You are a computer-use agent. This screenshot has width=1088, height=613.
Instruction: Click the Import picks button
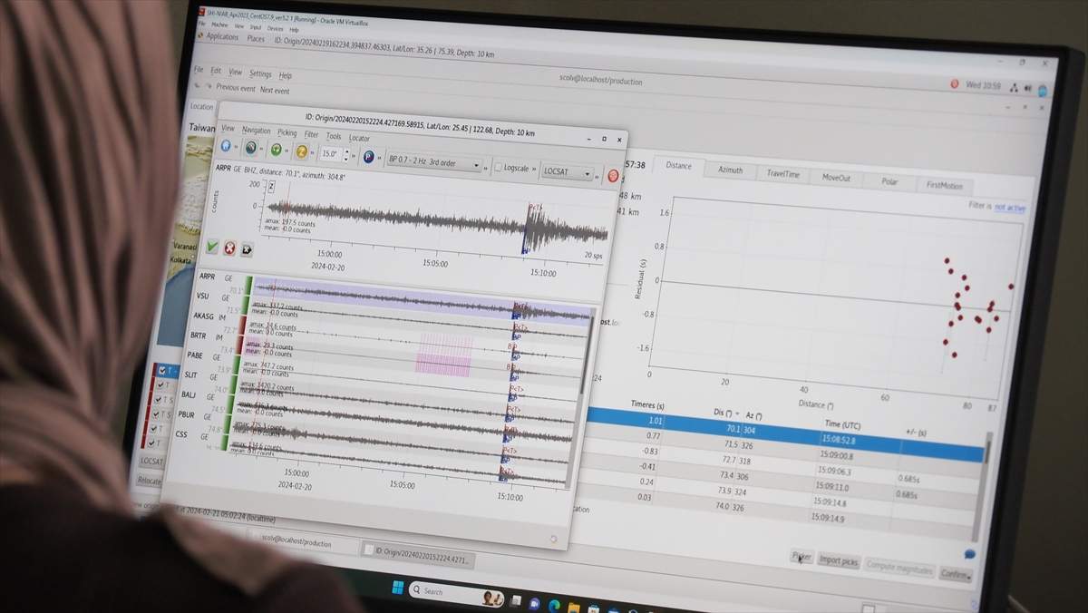(x=839, y=560)
